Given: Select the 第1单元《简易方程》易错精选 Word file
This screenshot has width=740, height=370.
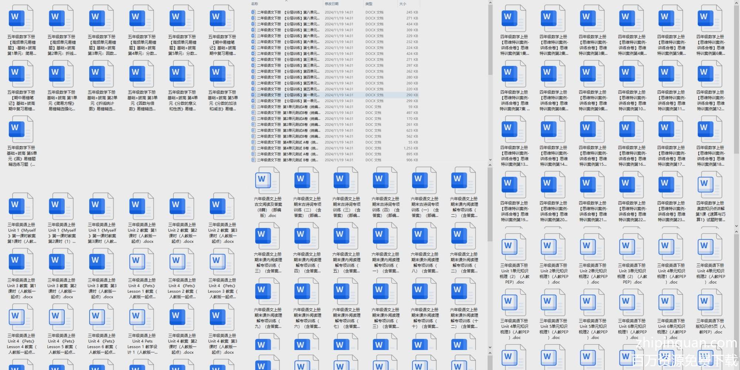Looking at the screenshot, I should 62,74.
